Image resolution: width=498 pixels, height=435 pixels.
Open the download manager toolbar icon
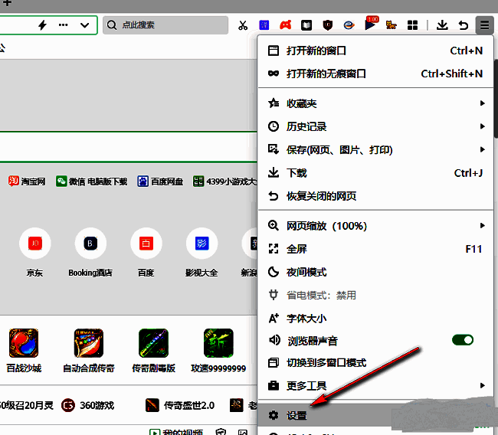coord(442,25)
